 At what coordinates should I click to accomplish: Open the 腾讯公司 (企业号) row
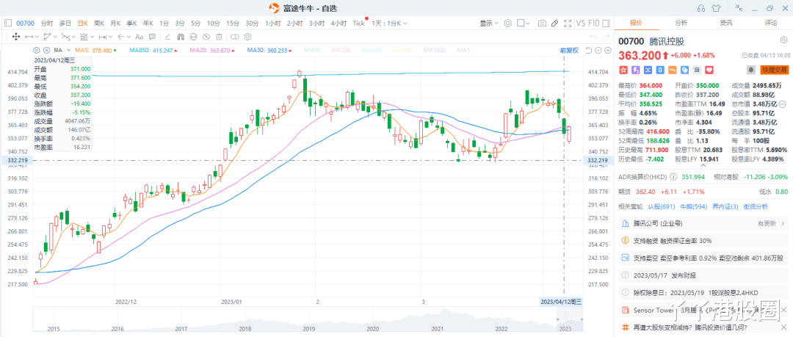[x=703, y=223]
